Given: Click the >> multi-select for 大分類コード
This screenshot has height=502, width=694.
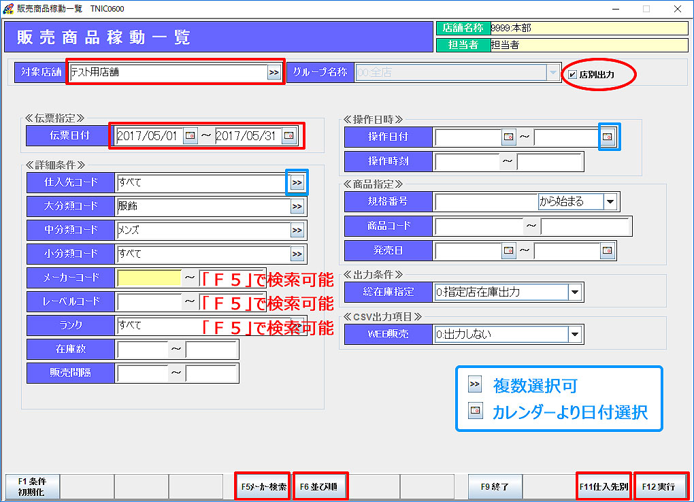Looking at the screenshot, I should [297, 207].
